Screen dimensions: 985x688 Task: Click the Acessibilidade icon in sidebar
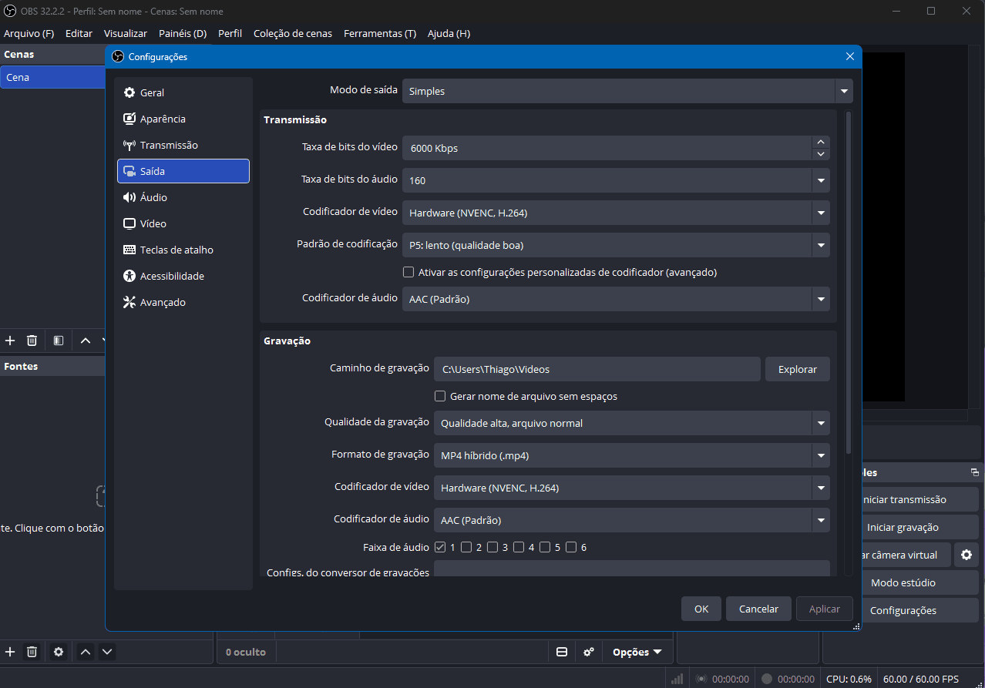coord(129,276)
